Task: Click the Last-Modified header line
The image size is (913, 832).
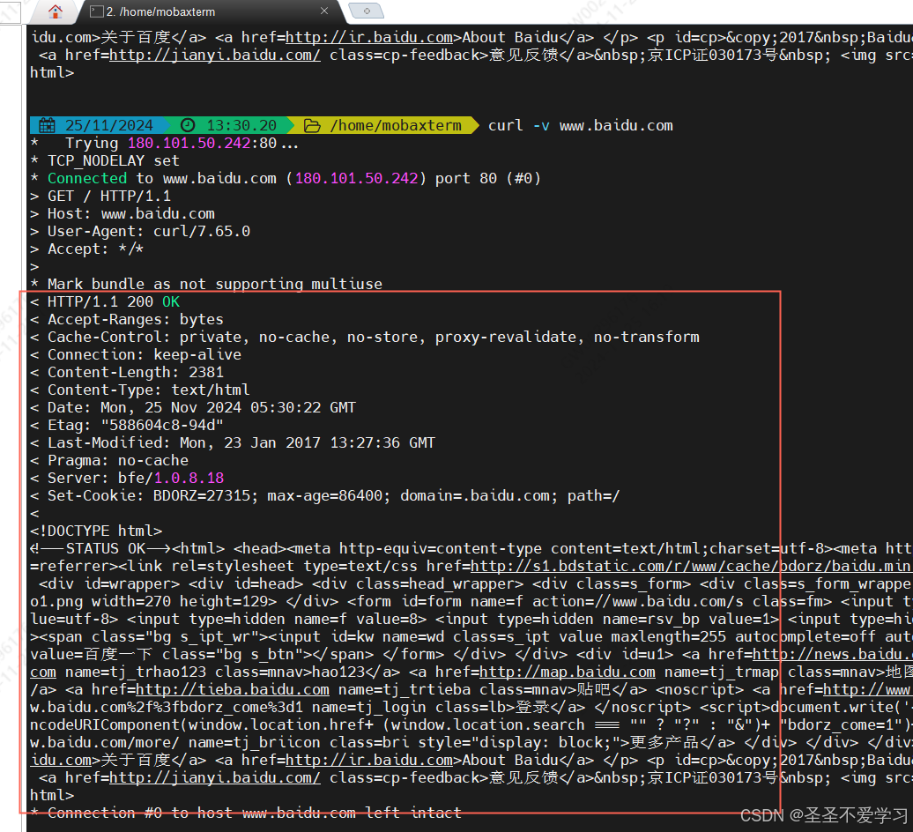Action: tap(241, 442)
